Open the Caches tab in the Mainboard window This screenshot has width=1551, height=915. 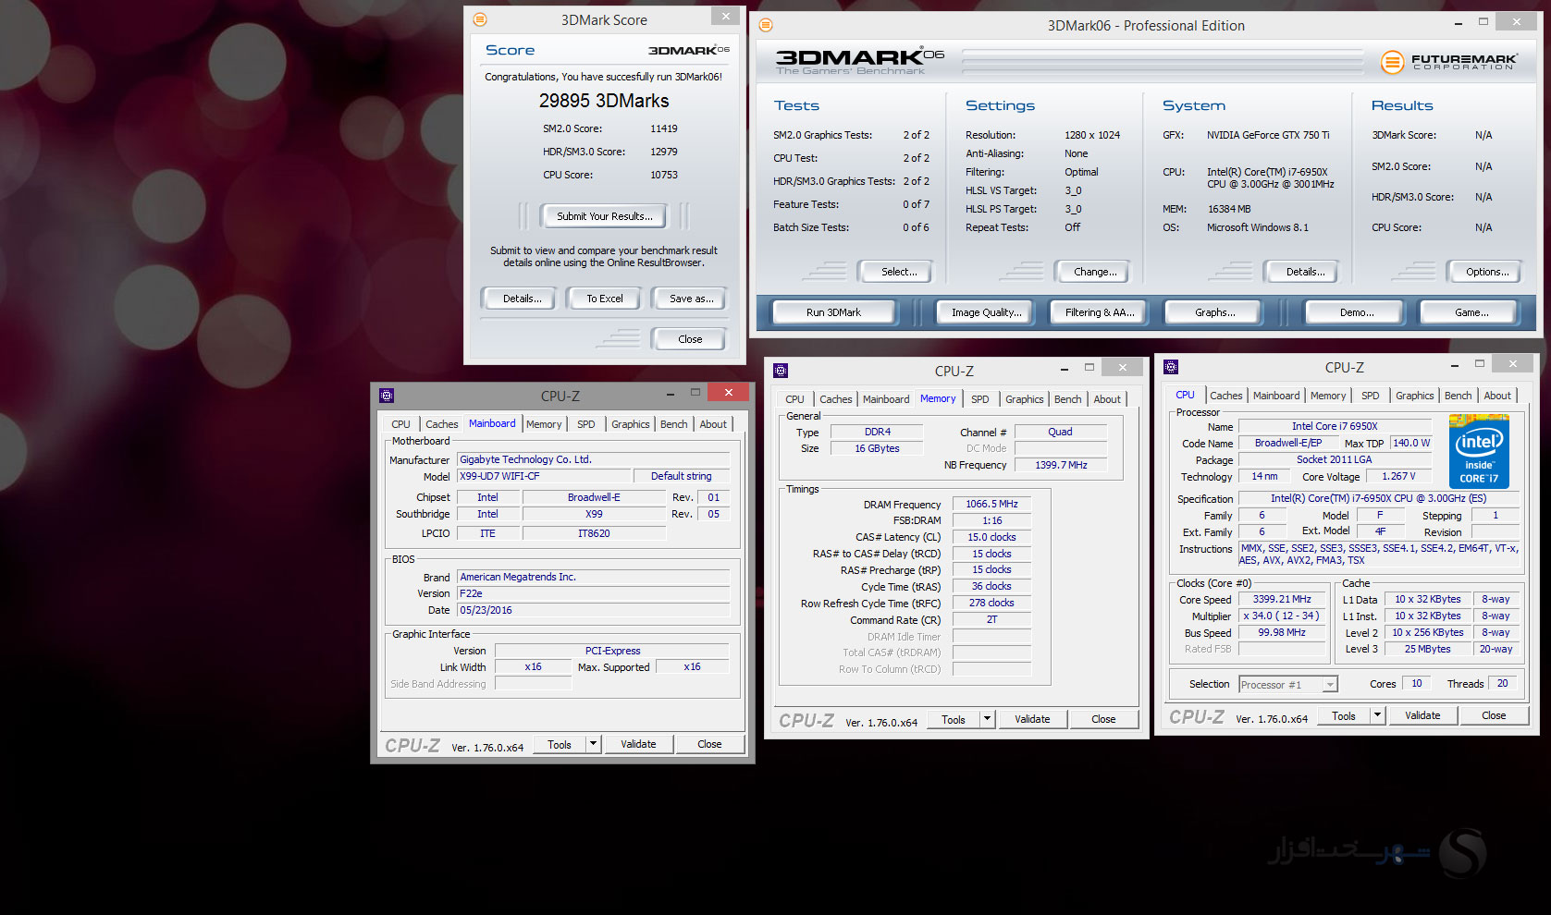(441, 424)
